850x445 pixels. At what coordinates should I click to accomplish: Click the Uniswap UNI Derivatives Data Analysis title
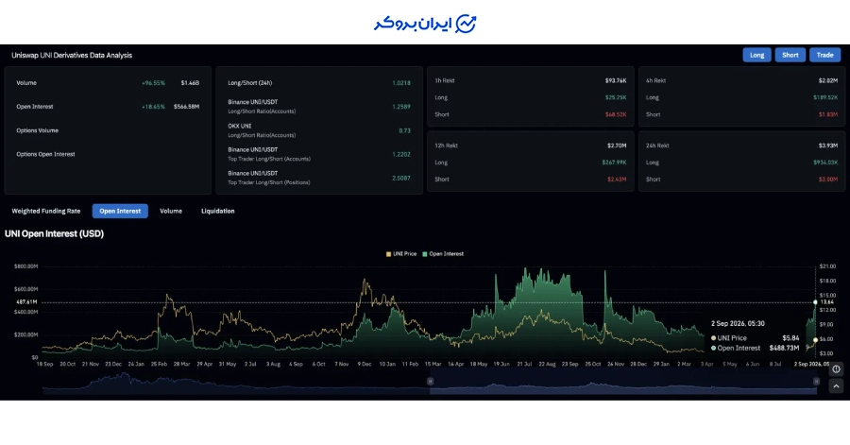tap(72, 56)
